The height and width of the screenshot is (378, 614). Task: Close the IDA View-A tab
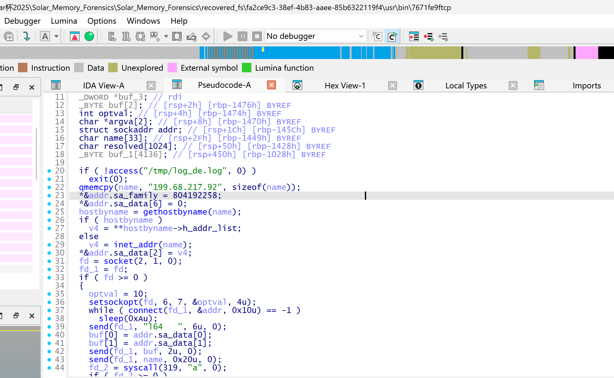point(151,86)
